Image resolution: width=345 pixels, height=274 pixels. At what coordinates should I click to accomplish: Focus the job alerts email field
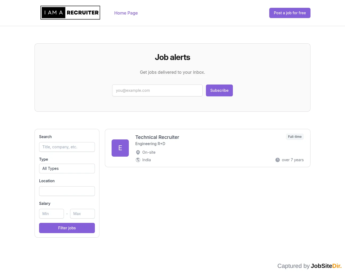[157, 90]
